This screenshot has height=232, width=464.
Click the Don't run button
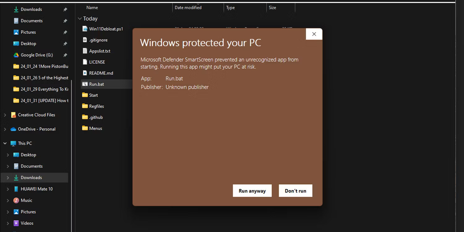tap(295, 191)
